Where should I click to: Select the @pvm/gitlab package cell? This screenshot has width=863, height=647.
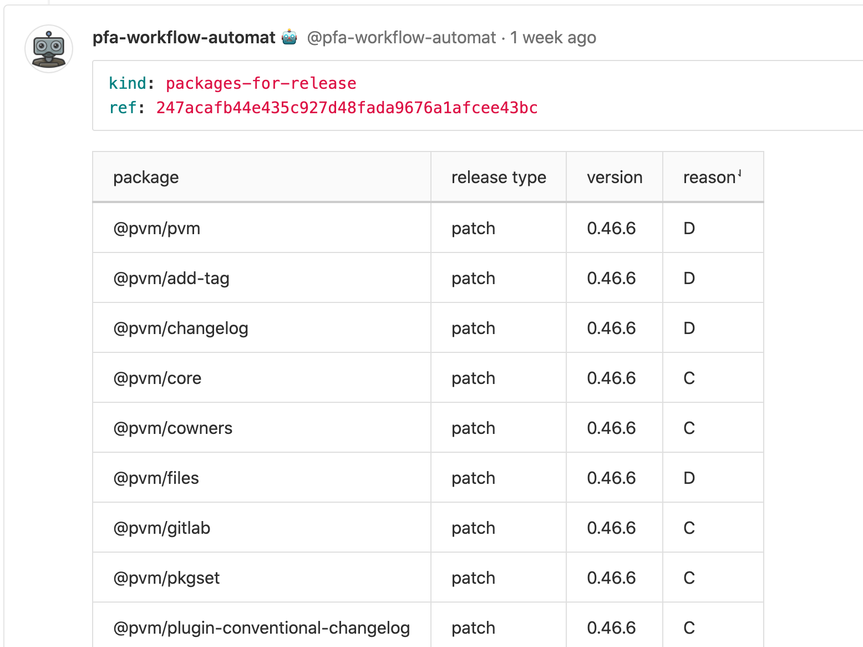coord(262,528)
